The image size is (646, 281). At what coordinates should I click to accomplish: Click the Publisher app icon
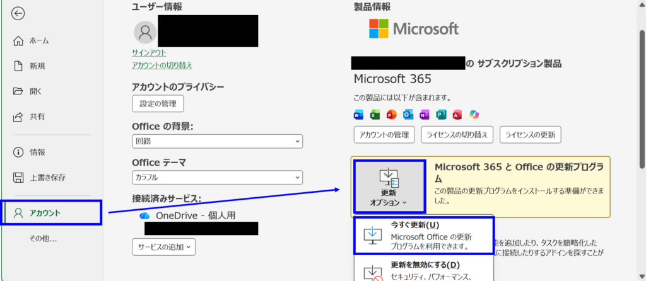[x=441, y=115]
